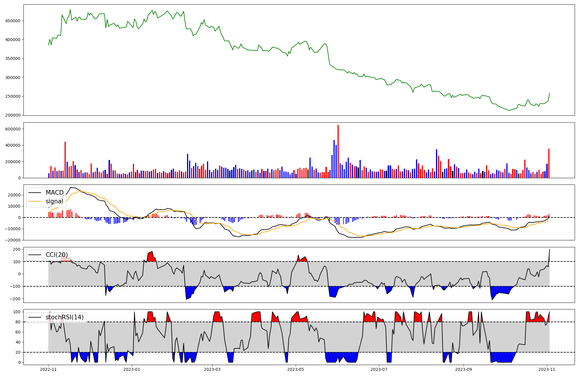Click the 2023-07 x-axis date label
The width and height of the screenshot is (579, 376).
pos(379,369)
